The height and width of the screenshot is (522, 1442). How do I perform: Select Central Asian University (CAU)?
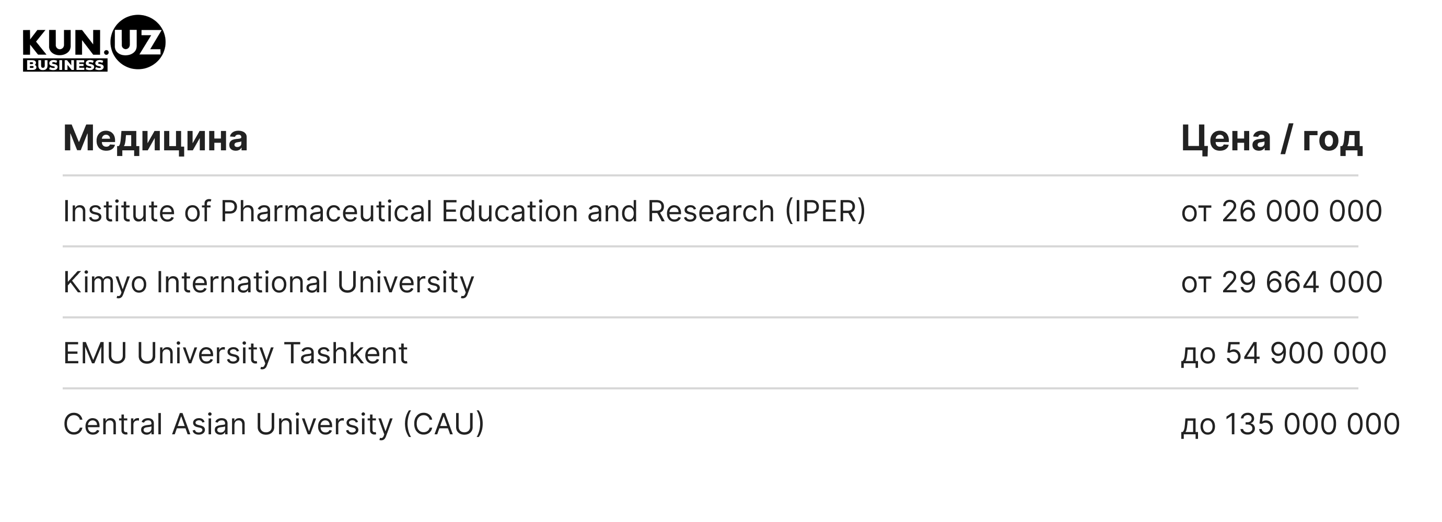pyautogui.click(x=273, y=425)
